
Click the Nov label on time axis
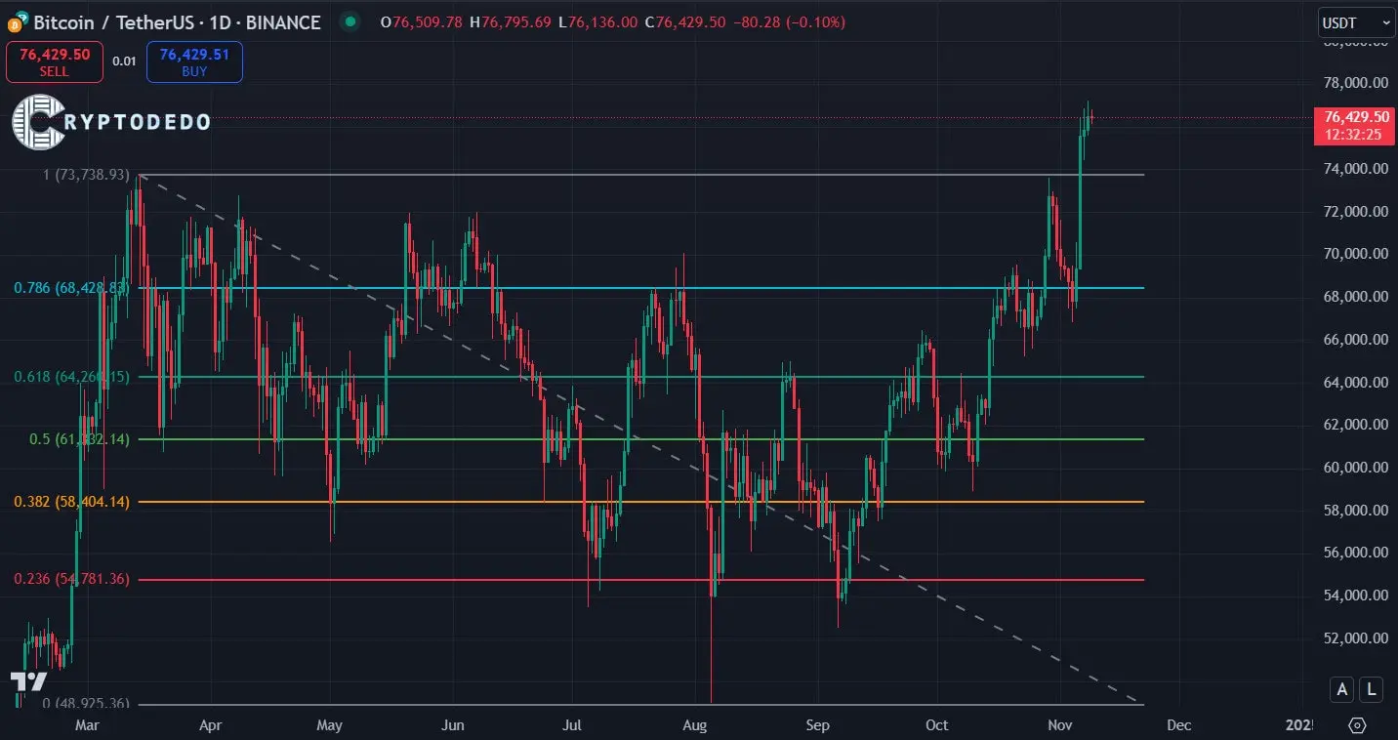[x=1059, y=725]
